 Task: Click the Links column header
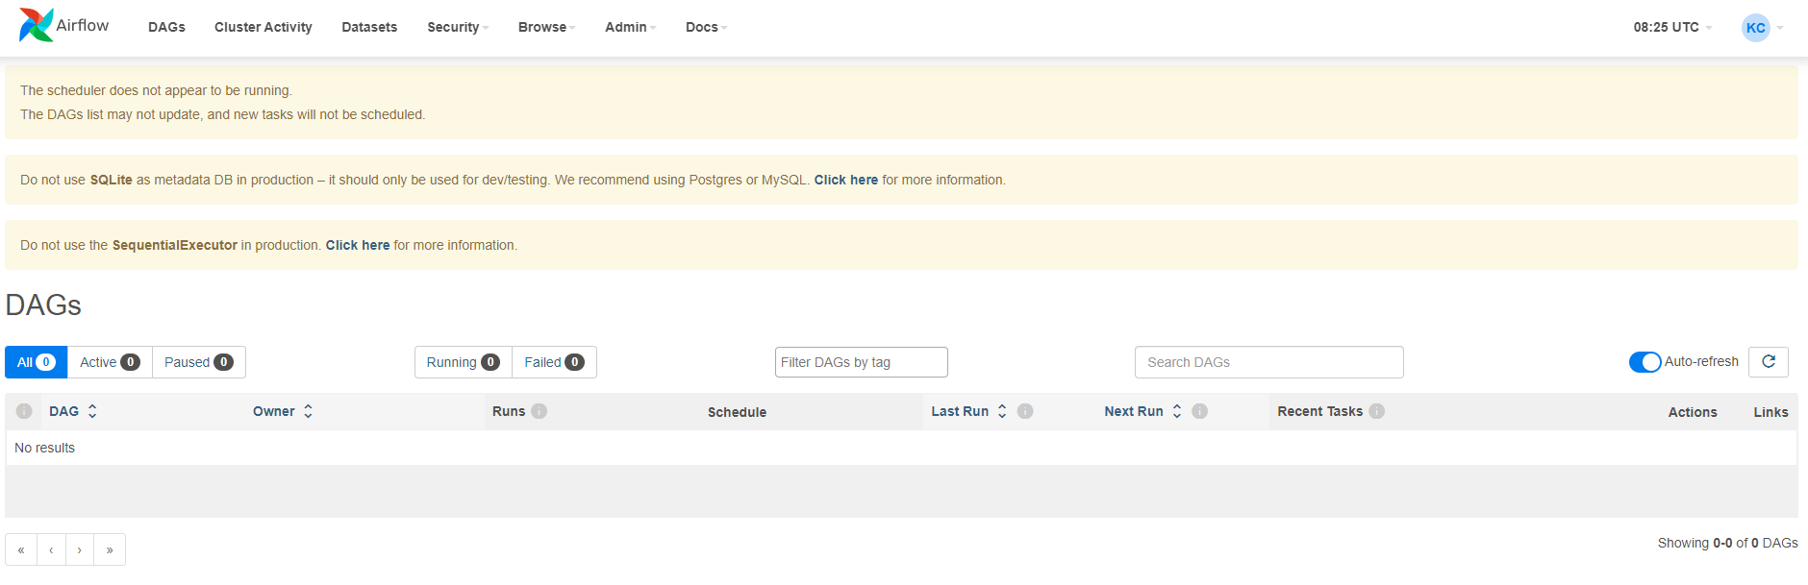point(1770,412)
